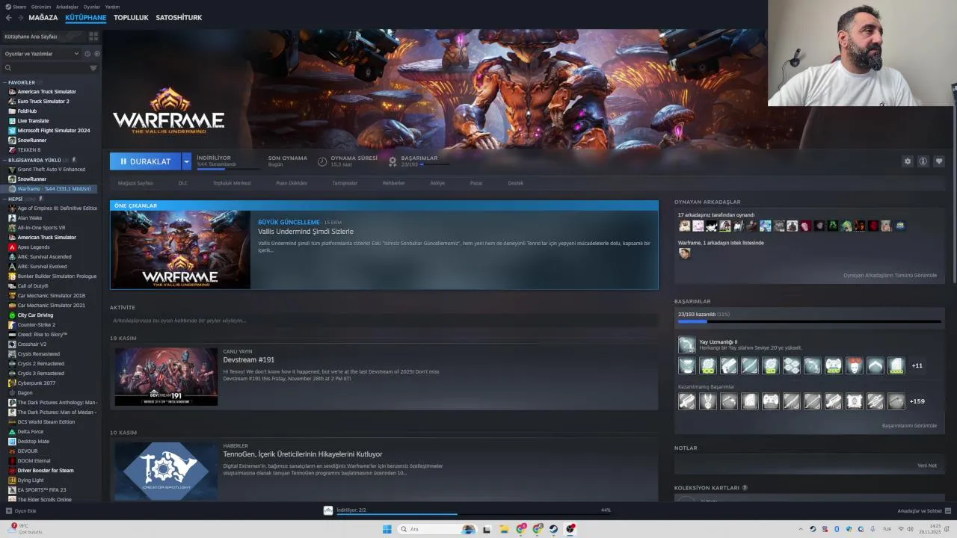Click Kütüphane Ana Sayfası button
This screenshot has height=538, width=957.
coord(43,36)
